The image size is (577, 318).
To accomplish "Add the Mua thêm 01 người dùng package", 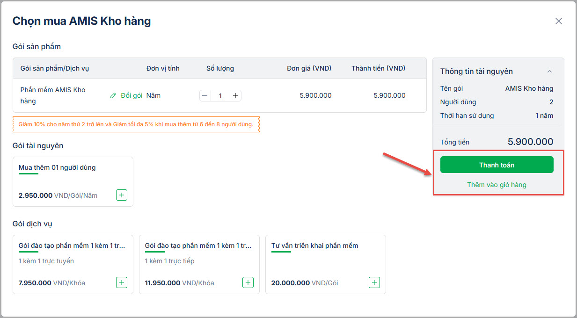I will [122, 195].
